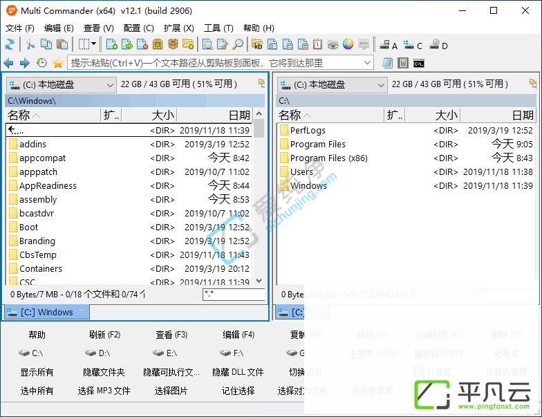Click the parent directory row in left panel
This screenshot has height=417, width=542.
[x=129, y=130]
